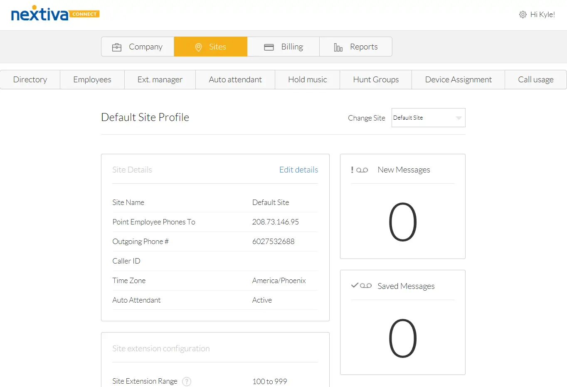Open the Employees tab
Screen dimensions: 567x387
(x=92, y=79)
